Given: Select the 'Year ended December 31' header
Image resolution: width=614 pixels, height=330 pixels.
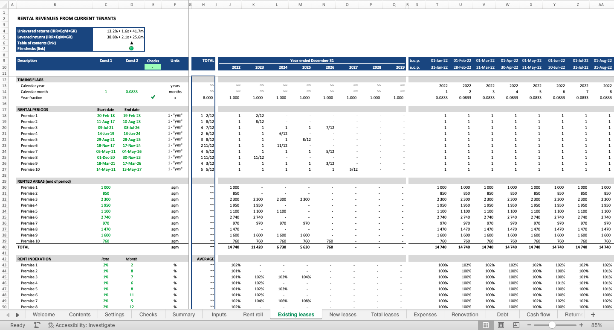Looking at the screenshot, I should 312,61.
